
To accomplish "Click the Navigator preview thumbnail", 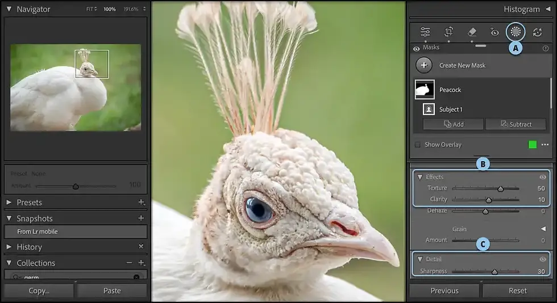I will (x=76, y=87).
